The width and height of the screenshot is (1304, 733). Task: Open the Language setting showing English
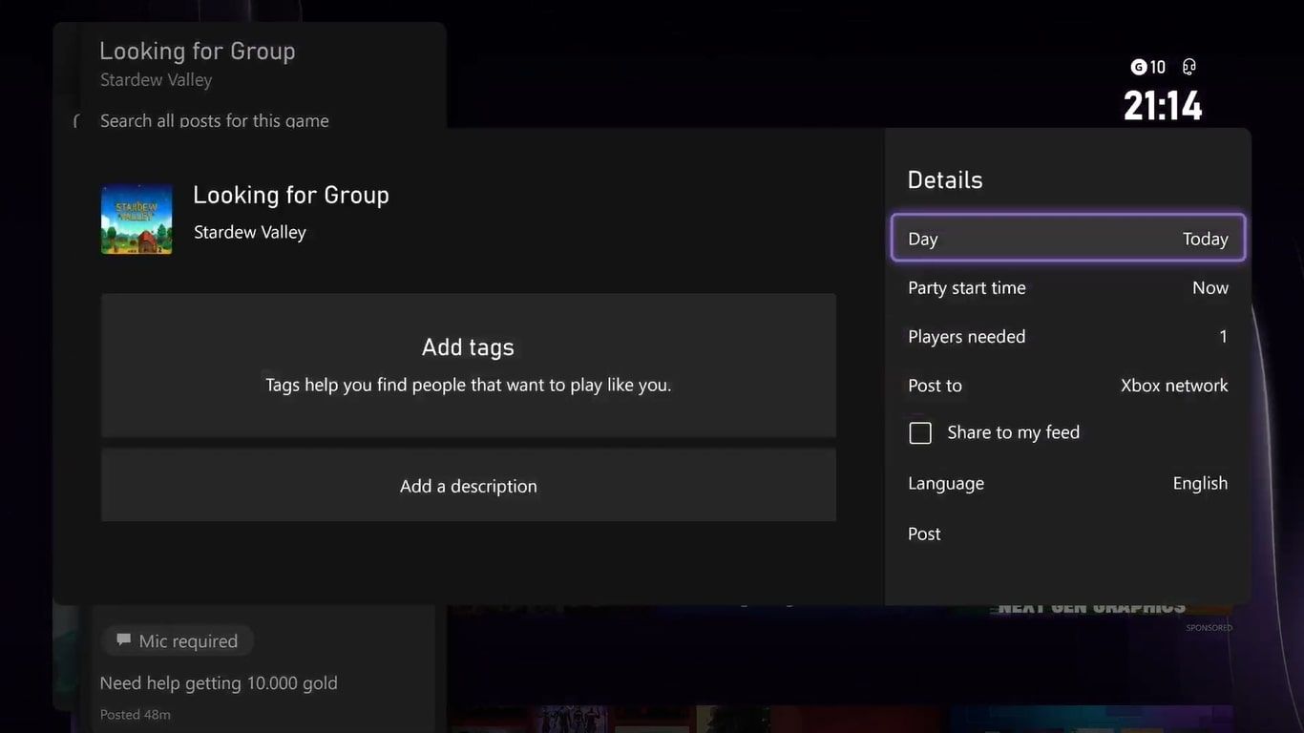tap(1067, 484)
